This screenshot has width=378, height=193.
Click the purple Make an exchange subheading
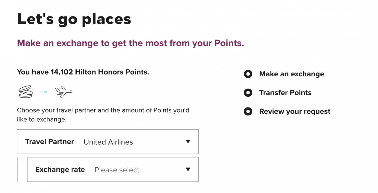pyautogui.click(x=130, y=43)
